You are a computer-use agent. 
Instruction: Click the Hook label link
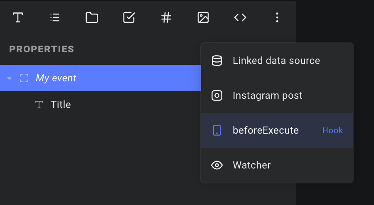point(332,130)
